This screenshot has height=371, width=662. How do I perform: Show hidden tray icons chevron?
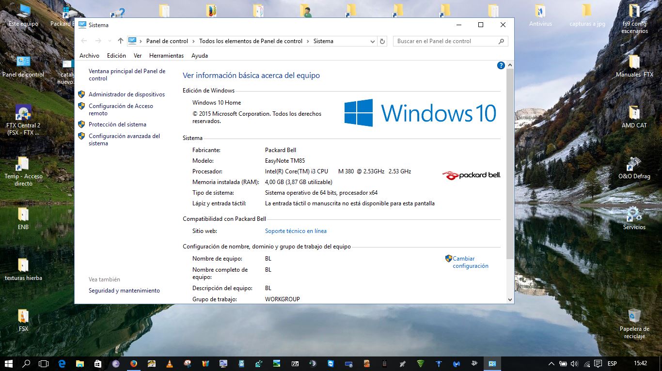[x=551, y=363]
